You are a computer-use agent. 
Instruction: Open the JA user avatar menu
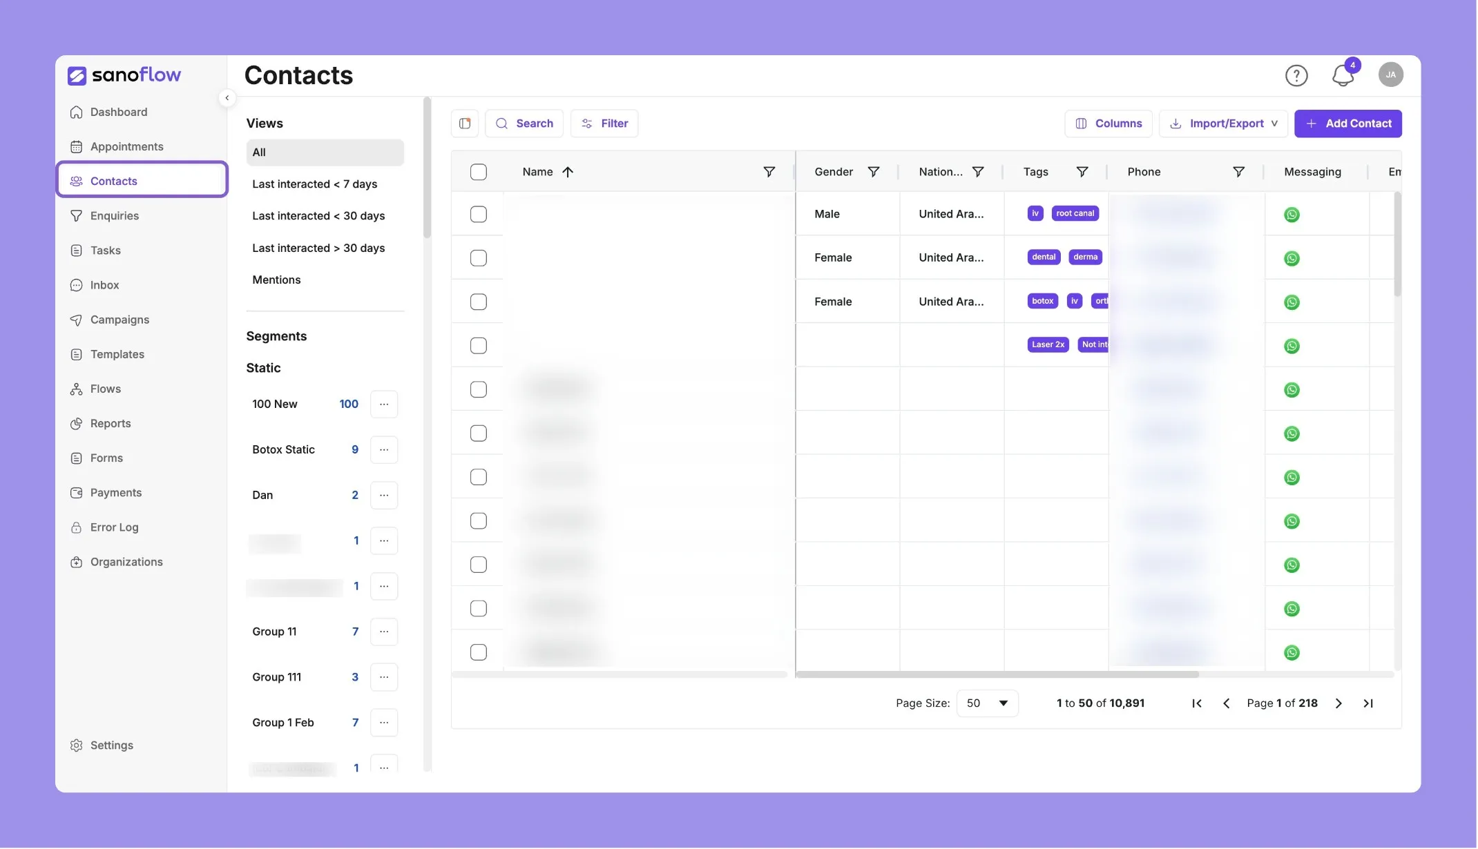click(x=1390, y=75)
